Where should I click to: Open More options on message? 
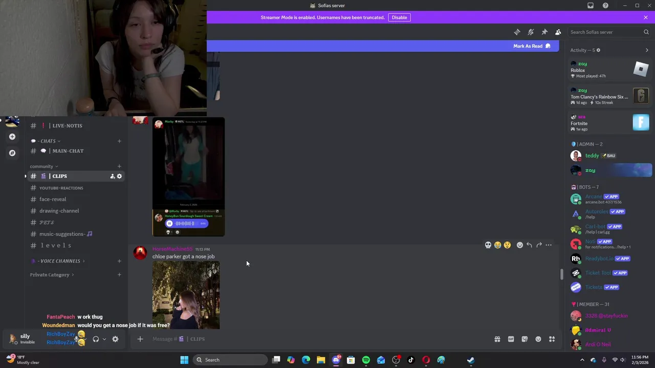(549, 245)
